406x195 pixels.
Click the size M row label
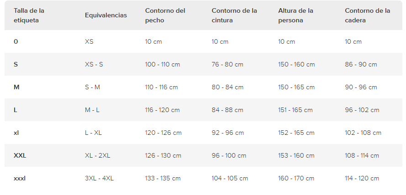pyautogui.click(x=16, y=87)
